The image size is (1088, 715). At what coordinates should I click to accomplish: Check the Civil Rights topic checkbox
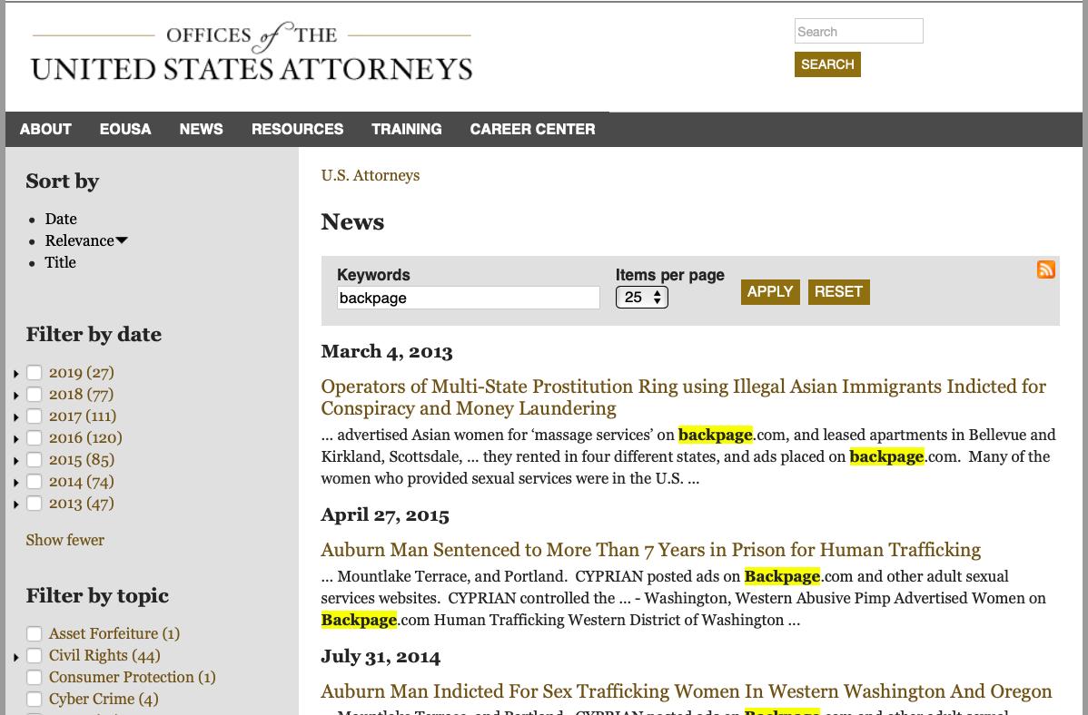click(x=34, y=655)
